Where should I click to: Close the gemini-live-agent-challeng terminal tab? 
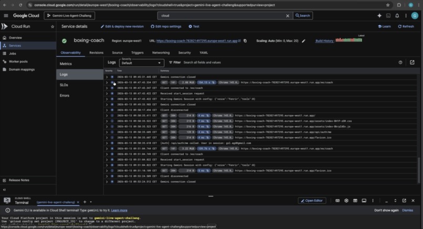point(78,202)
